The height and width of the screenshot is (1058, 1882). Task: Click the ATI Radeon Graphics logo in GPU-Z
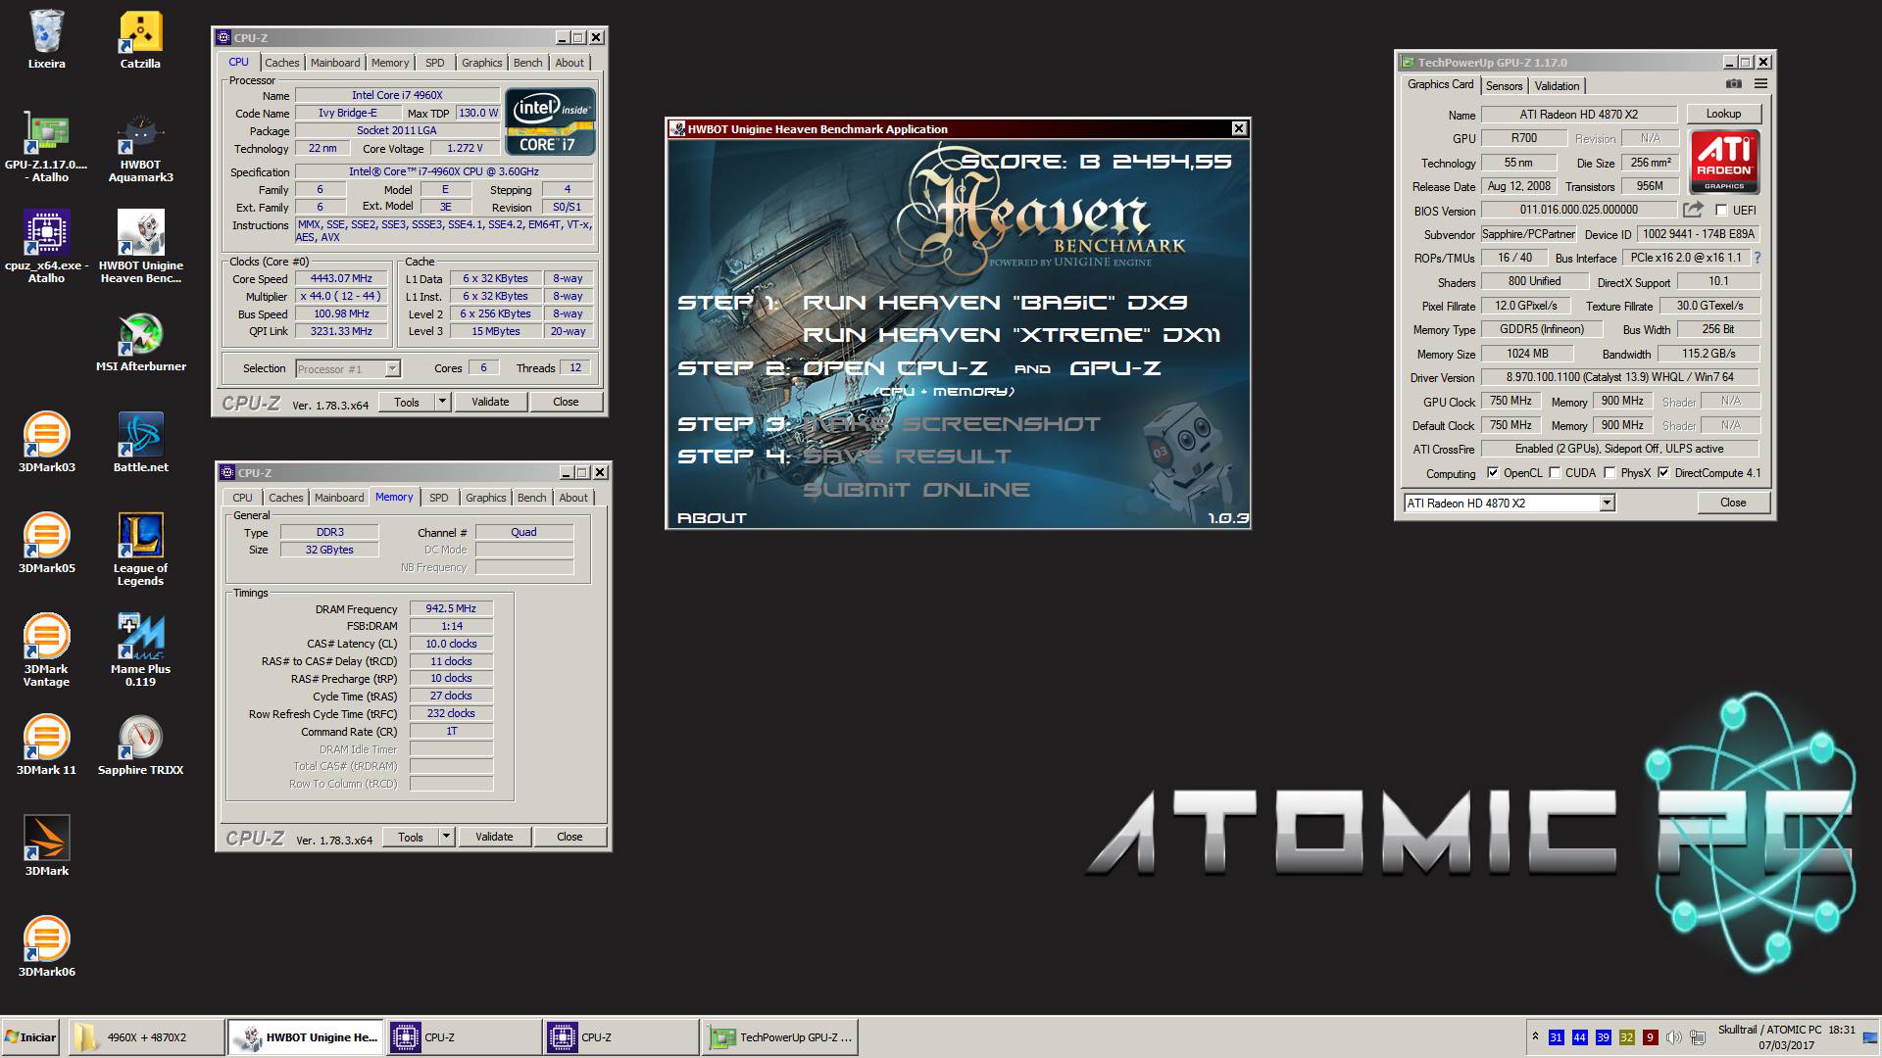[x=1724, y=162]
